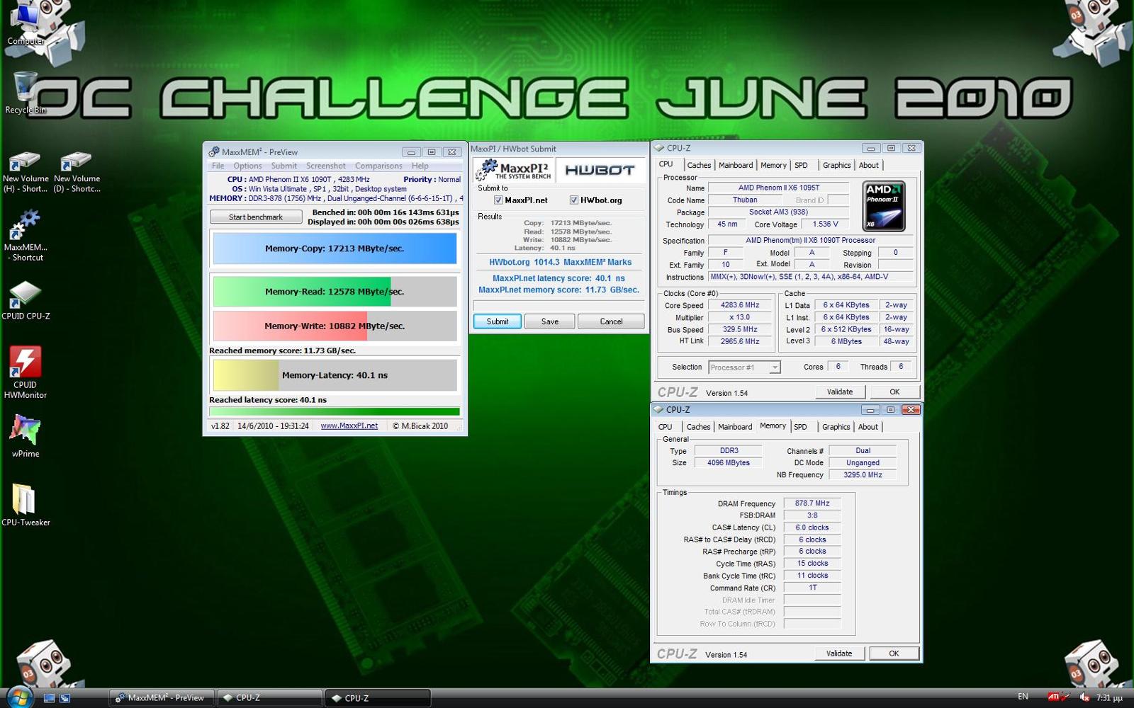
Task: Open the Computer desktop icon
Action: (26, 23)
